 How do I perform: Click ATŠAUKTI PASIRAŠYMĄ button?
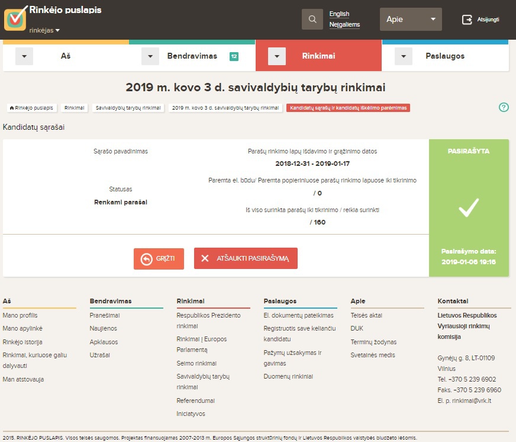tap(246, 258)
